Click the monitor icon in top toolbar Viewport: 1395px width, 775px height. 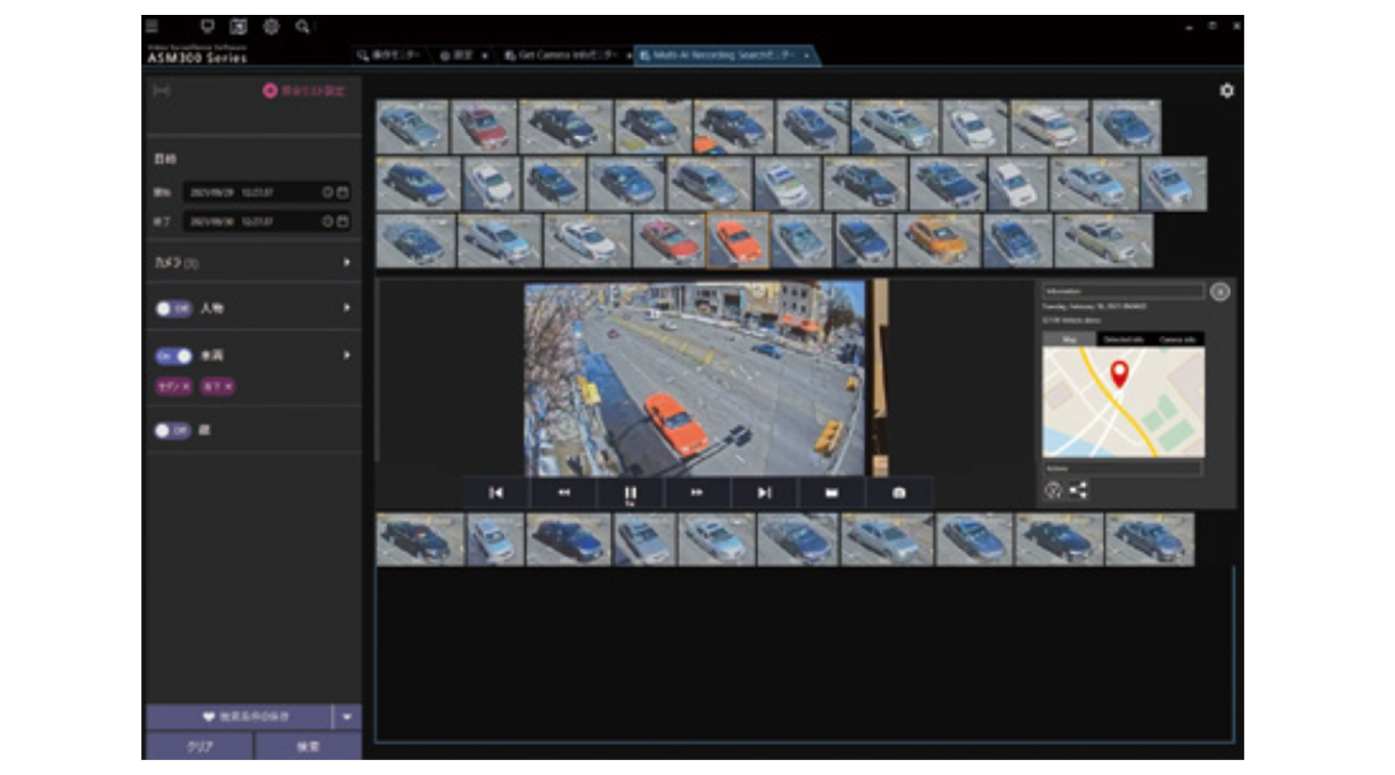click(207, 26)
